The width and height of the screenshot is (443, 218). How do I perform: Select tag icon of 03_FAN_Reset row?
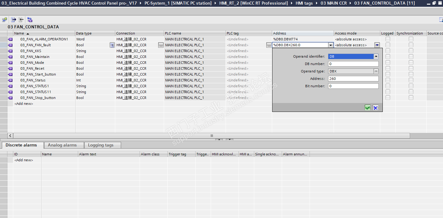[10, 68]
